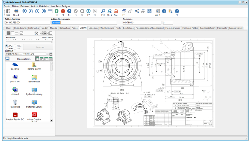
Task: Click the Alt+T panel icon
Action: click(x=158, y=11)
